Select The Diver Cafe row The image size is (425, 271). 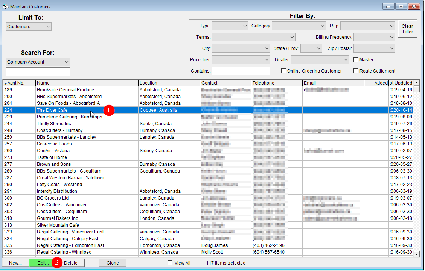tap(208, 110)
